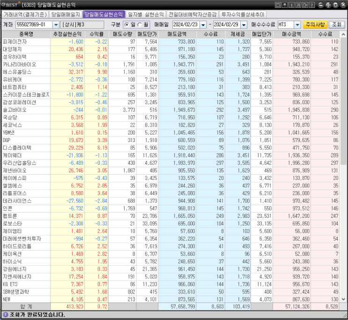Click the 종목명 column header
The width and height of the screenshot is (348, 320).
[26, 34]
